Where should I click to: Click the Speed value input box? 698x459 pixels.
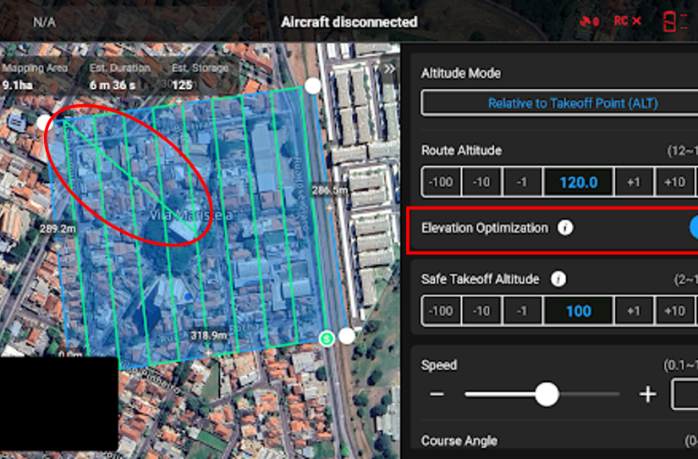[684, 394]
